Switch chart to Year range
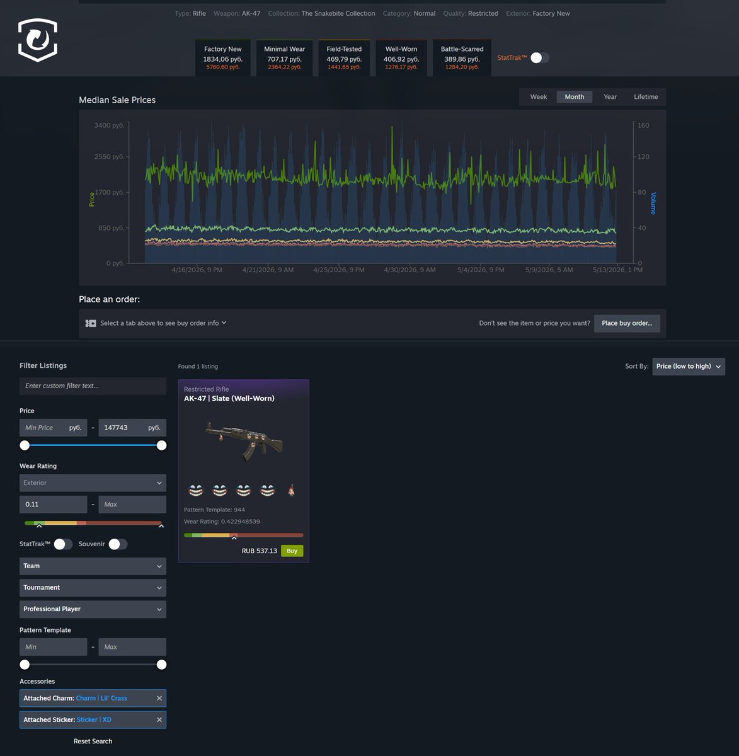 tap(610, 97)
